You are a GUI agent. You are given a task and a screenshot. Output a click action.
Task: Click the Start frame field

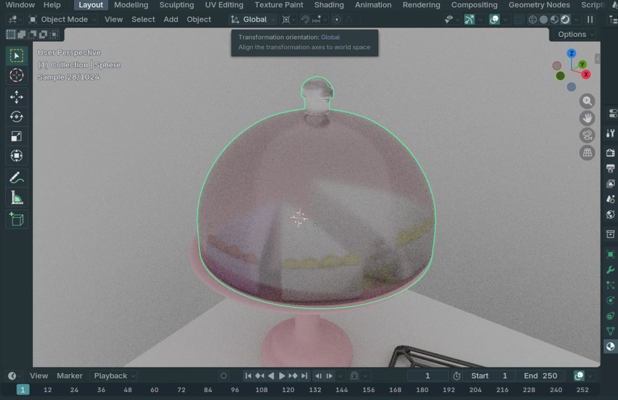pyautogui.click(x=489, y=376)
